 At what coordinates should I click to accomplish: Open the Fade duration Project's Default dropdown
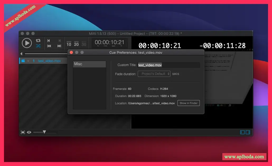154,74
